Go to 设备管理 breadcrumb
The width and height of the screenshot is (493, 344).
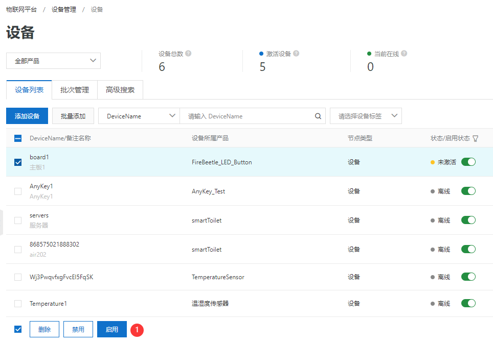[64, 9]
